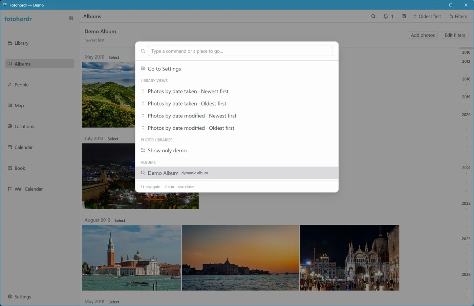Open Locations in the sidebar
The image size is (474, 306).
40,126
